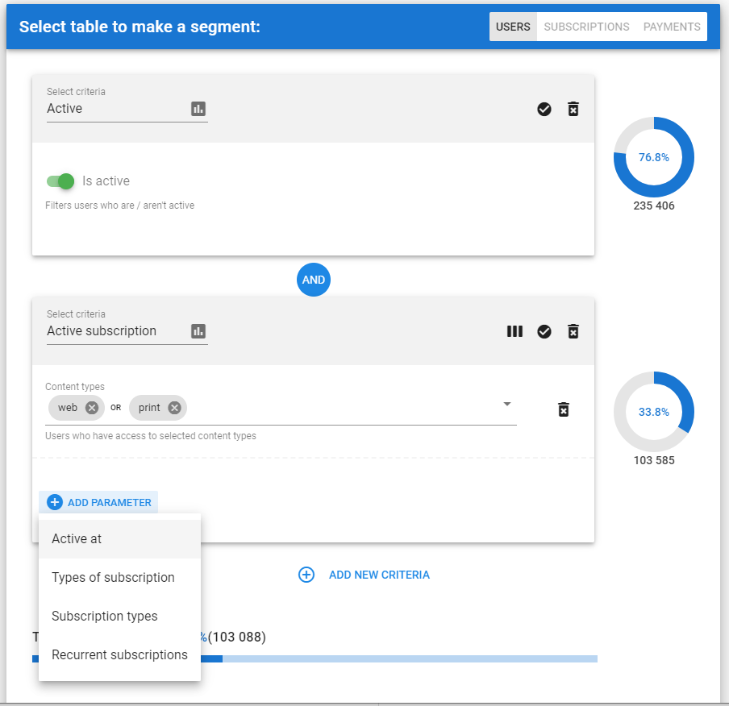Image resolution: width=729 pixels, height=706 pixels.
Task: Delete Active subscription criteria via trash icon
Action: point(573,331)
